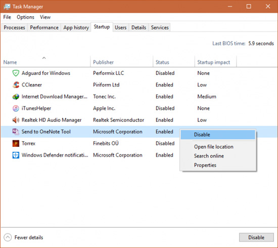Click the Adguard for Windows shield icon
This screenshot has width=278, height=248.
pyautogui.click(x=16, y=73)
